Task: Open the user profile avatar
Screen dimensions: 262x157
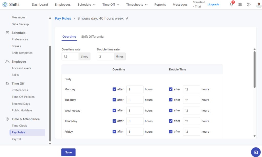Action: click(x=259, y=5)
